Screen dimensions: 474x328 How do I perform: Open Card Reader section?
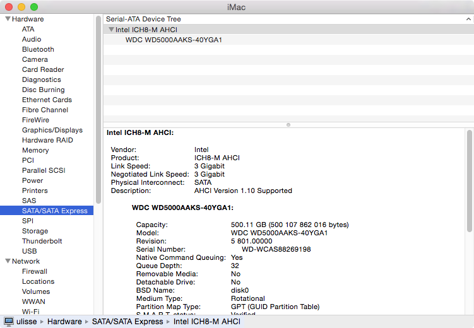43,69
